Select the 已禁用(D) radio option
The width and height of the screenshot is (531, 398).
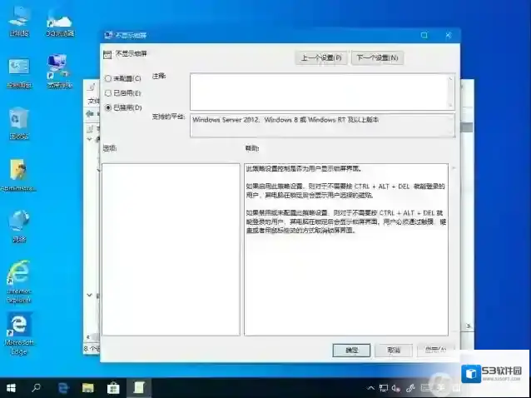click(108, 107)
